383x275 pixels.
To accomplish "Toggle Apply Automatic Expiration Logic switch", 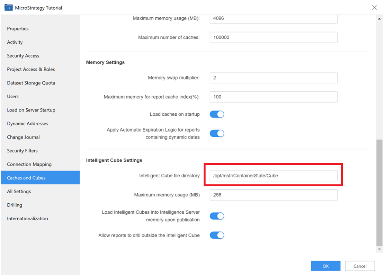I will point(217,133).
